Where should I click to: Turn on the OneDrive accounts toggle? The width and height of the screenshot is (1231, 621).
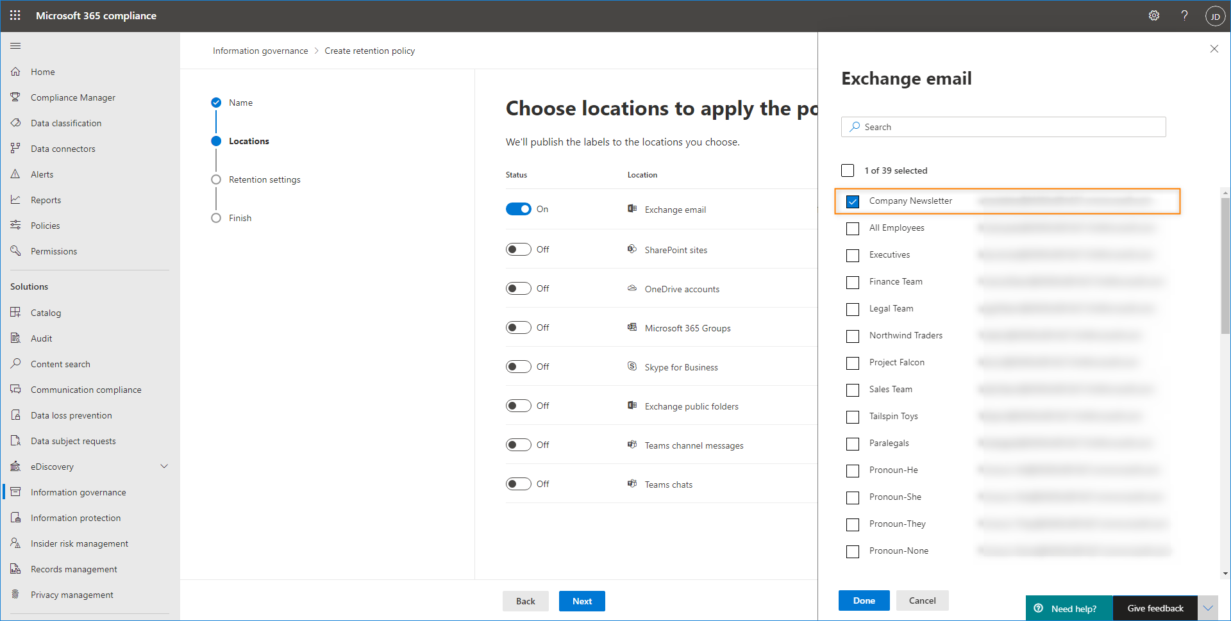(518, 288)
